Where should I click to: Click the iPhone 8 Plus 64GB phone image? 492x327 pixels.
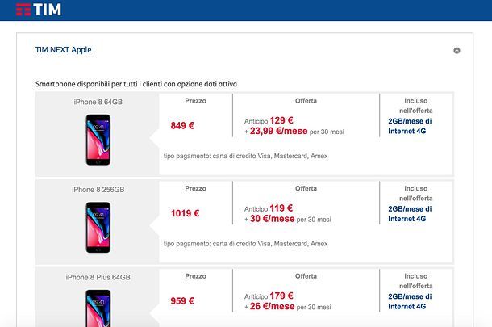pyautogui.click(x=98, y=307)
